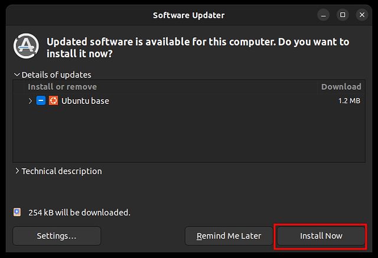Click the Software Updater title bar text
This screenshot has width=378, height=258.
(x=188, y=15)
